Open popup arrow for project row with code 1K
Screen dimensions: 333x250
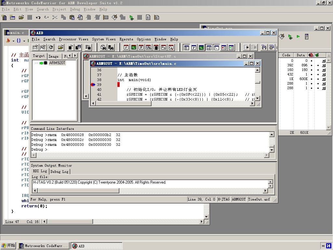[324, 79]
